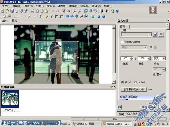Screen dimensions: 170x127
Task: Open the 原始 ratio dropdown
Action: coord(146,47)
